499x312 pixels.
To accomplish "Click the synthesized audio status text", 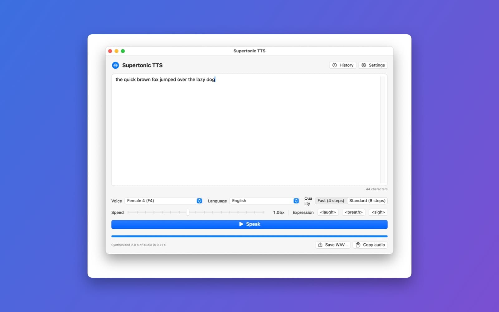I will pyautogui.click(x=138, y=245).
